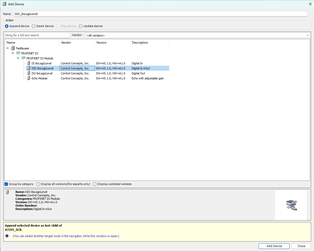Check Display all versions for experts
This screenshot has width=314, height=251.
[x=38, y=184]
